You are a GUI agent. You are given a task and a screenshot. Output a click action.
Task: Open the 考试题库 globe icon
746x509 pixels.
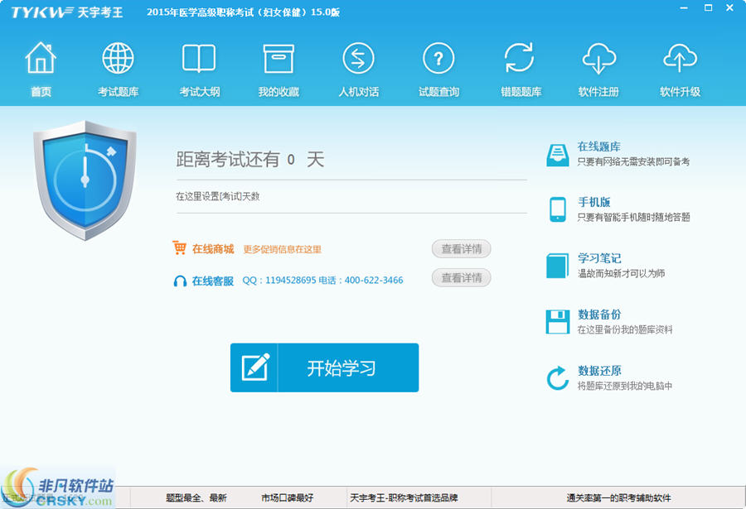point(118,58)
